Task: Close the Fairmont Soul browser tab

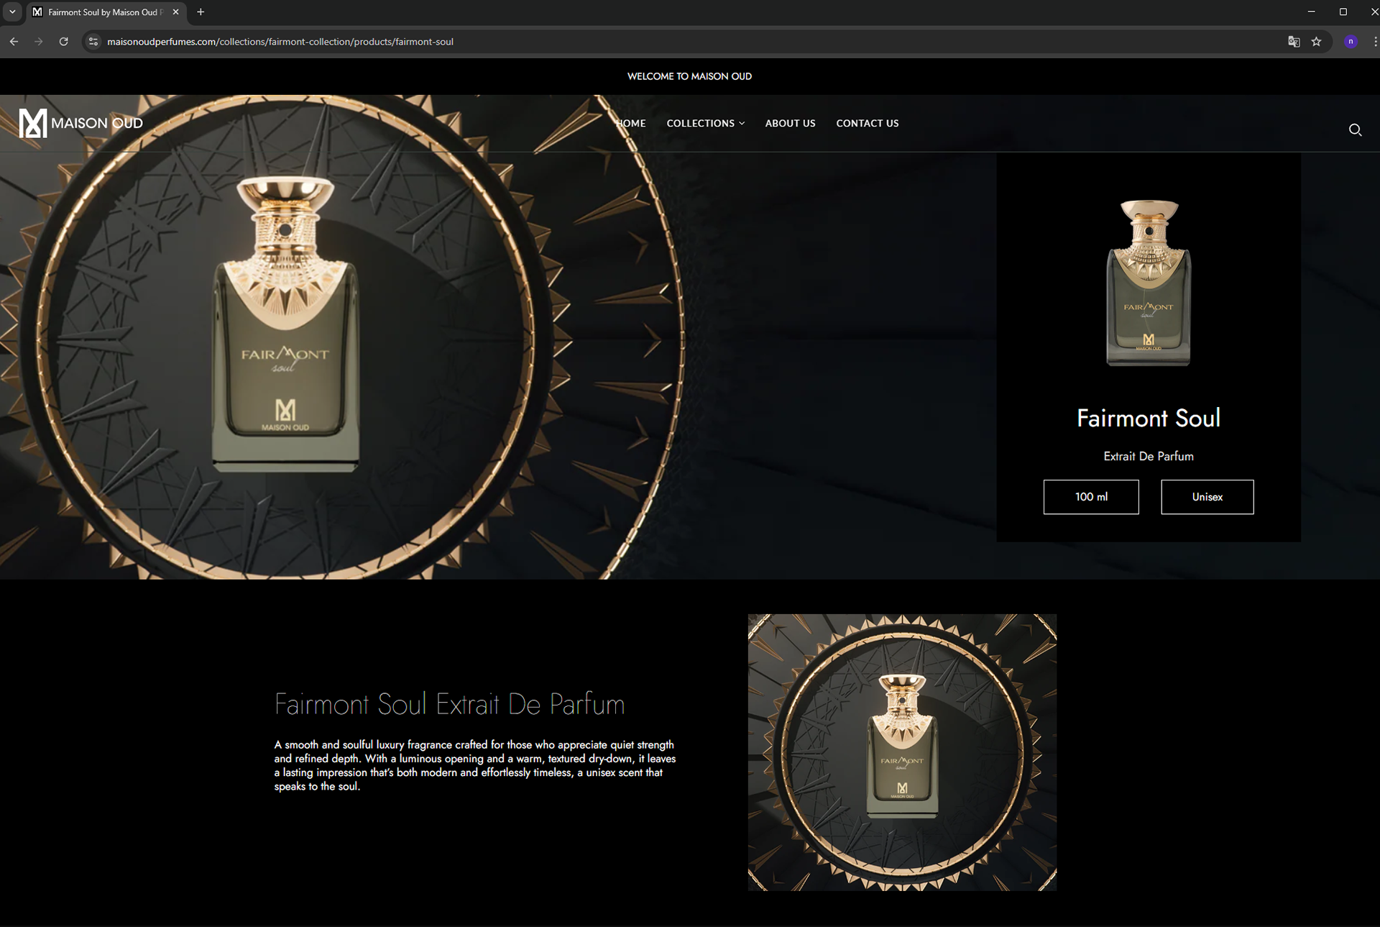Action: pyautogui.click(x=175, y=12)
